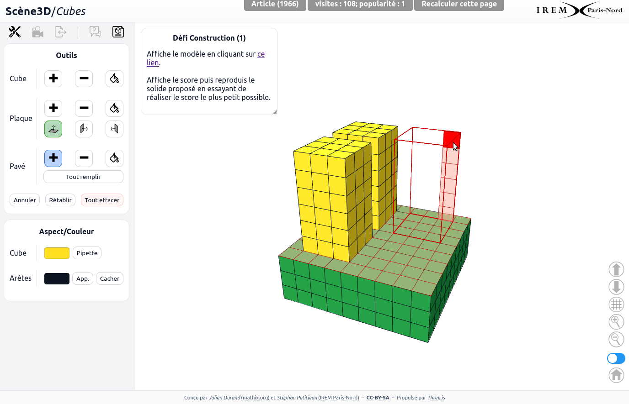Open the wrench and screwdriver tools panel
The width and height of the screenshot is (629, 404).
(15, 32)
